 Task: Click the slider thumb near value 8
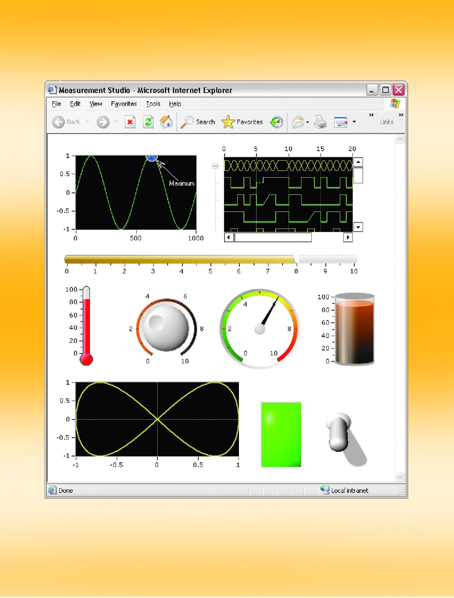pos(297,258)
